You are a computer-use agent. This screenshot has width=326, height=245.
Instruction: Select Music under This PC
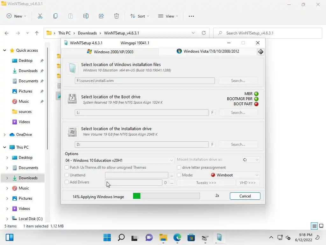[x=24, y=188]
